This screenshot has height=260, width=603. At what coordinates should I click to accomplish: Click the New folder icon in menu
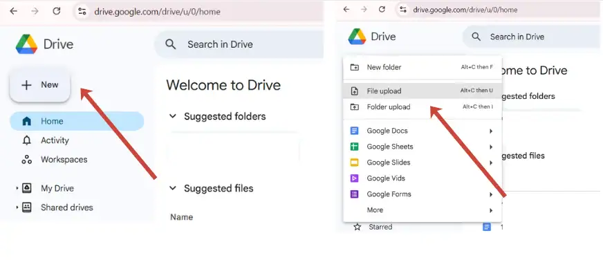pos(354,67)
